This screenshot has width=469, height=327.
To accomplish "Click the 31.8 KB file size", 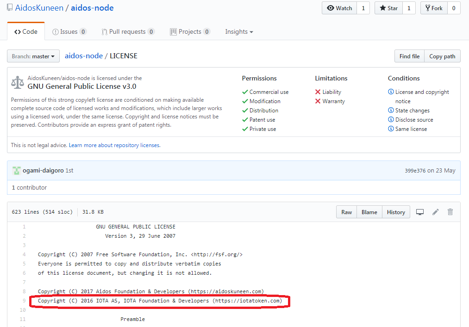I will coord(93,212).
